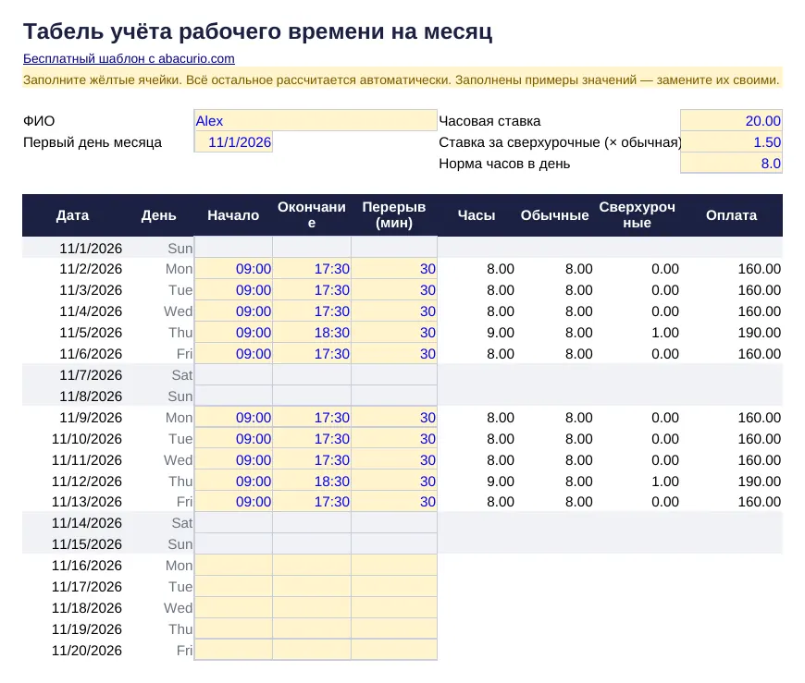This screenshot has width=805, height=683.
Task: Click the first day of month cell 11/1/2026
Action: click(x=233, y=142)
